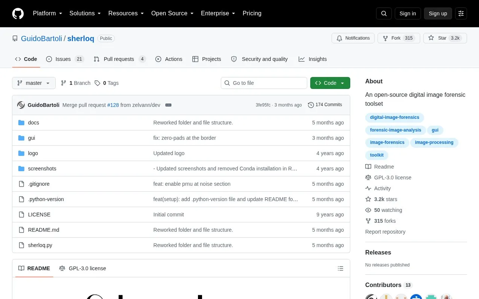The image size is (479, 299).
Task: Open README outline list icon
Action: [x=341, y=268]
